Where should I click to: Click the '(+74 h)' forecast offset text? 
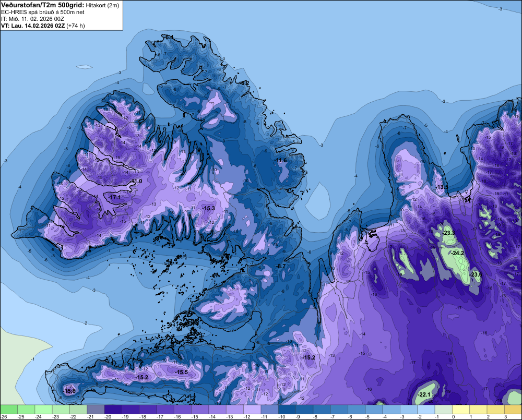tap(76, 26)
